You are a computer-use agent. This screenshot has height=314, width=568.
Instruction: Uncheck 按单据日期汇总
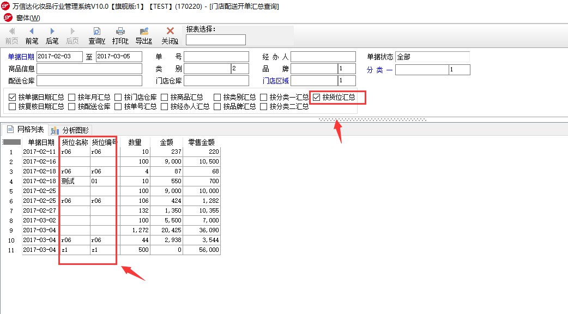coord(13,97)
